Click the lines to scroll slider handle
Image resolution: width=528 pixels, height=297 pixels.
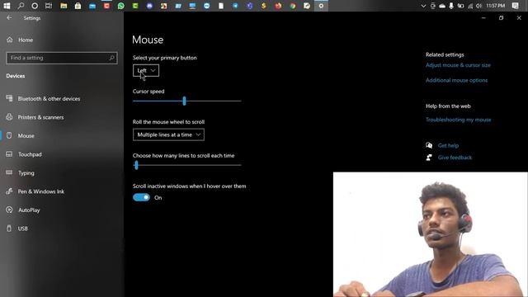(136, 165)
